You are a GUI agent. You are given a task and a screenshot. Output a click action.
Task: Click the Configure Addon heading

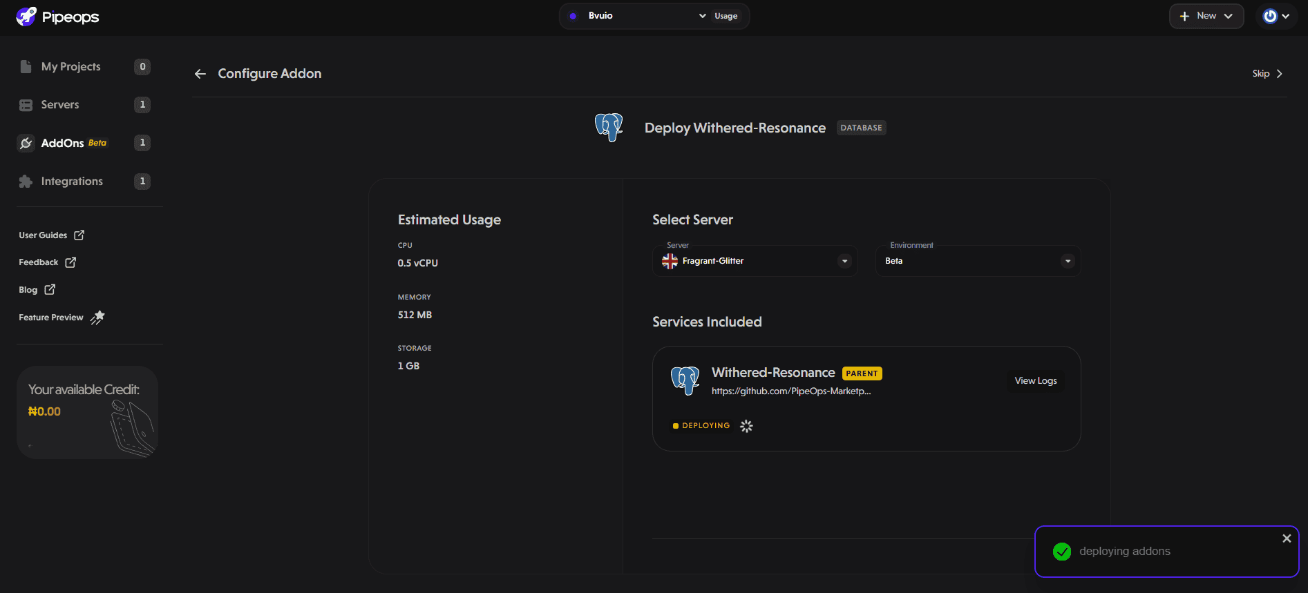pyautogui.click(x=269, y=74)
